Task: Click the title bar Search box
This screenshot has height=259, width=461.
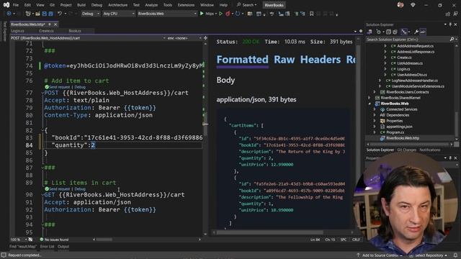Action: click(247, 5)
